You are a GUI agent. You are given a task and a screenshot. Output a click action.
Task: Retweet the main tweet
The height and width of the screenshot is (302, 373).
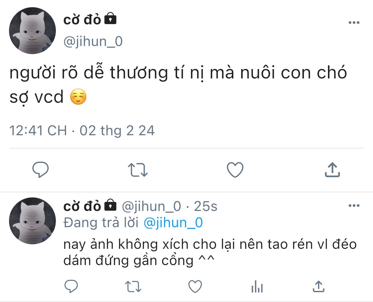[x=138, y=170]
